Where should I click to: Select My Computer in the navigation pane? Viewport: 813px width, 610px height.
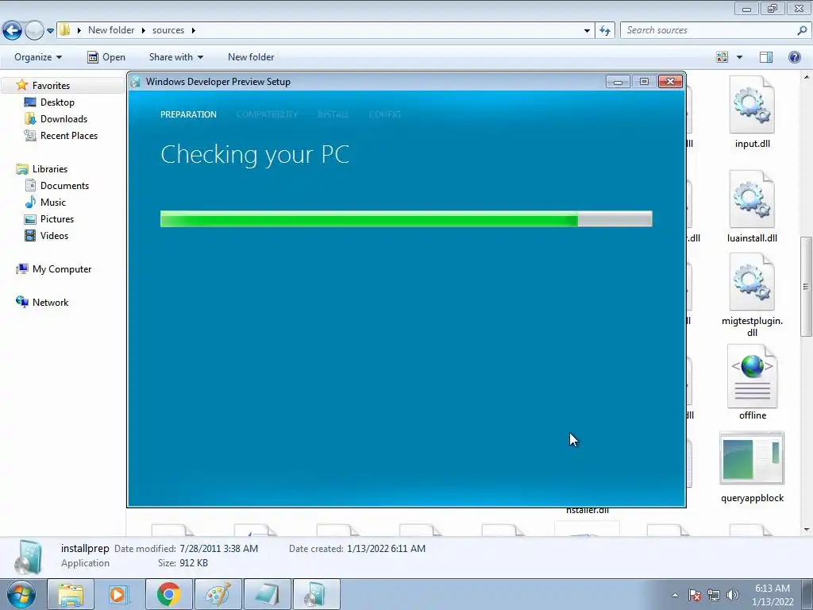(62, 268)
